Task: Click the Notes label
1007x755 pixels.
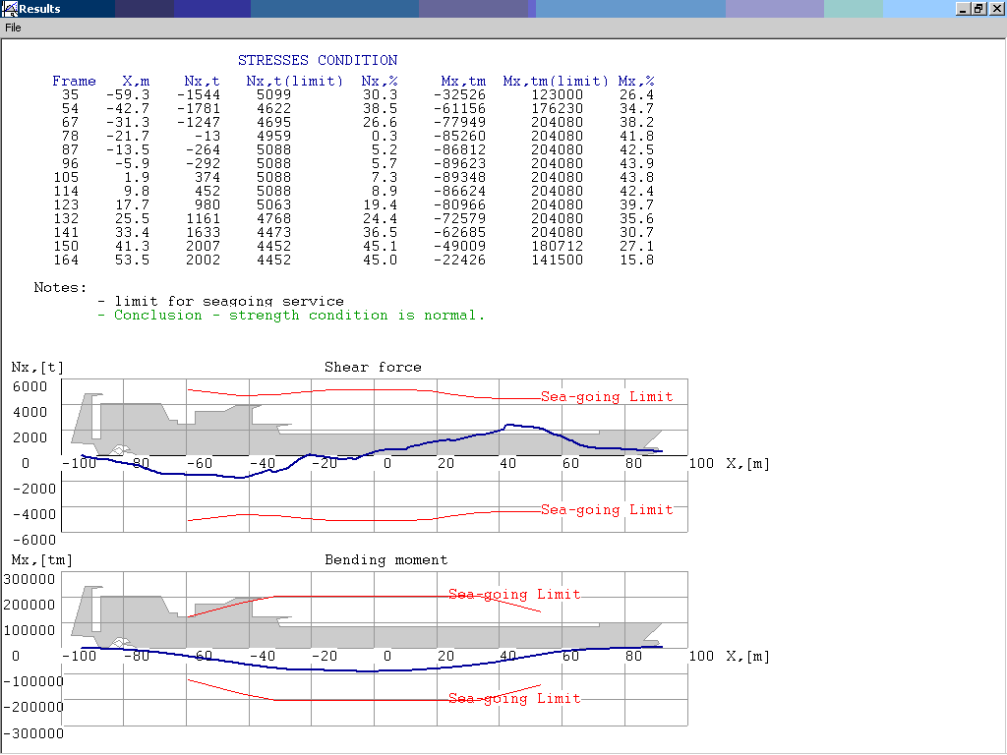Action: pos(60,288)
